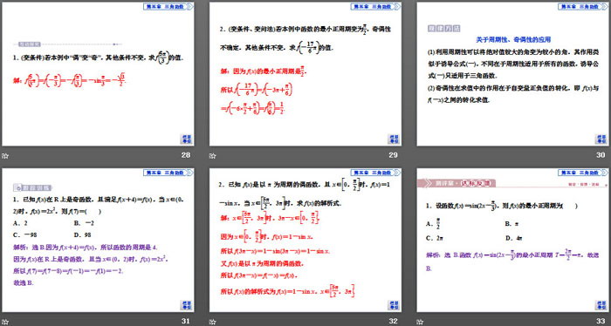
Task: Click the 栏目导引 button on slide 28
Action: [186, 139]
